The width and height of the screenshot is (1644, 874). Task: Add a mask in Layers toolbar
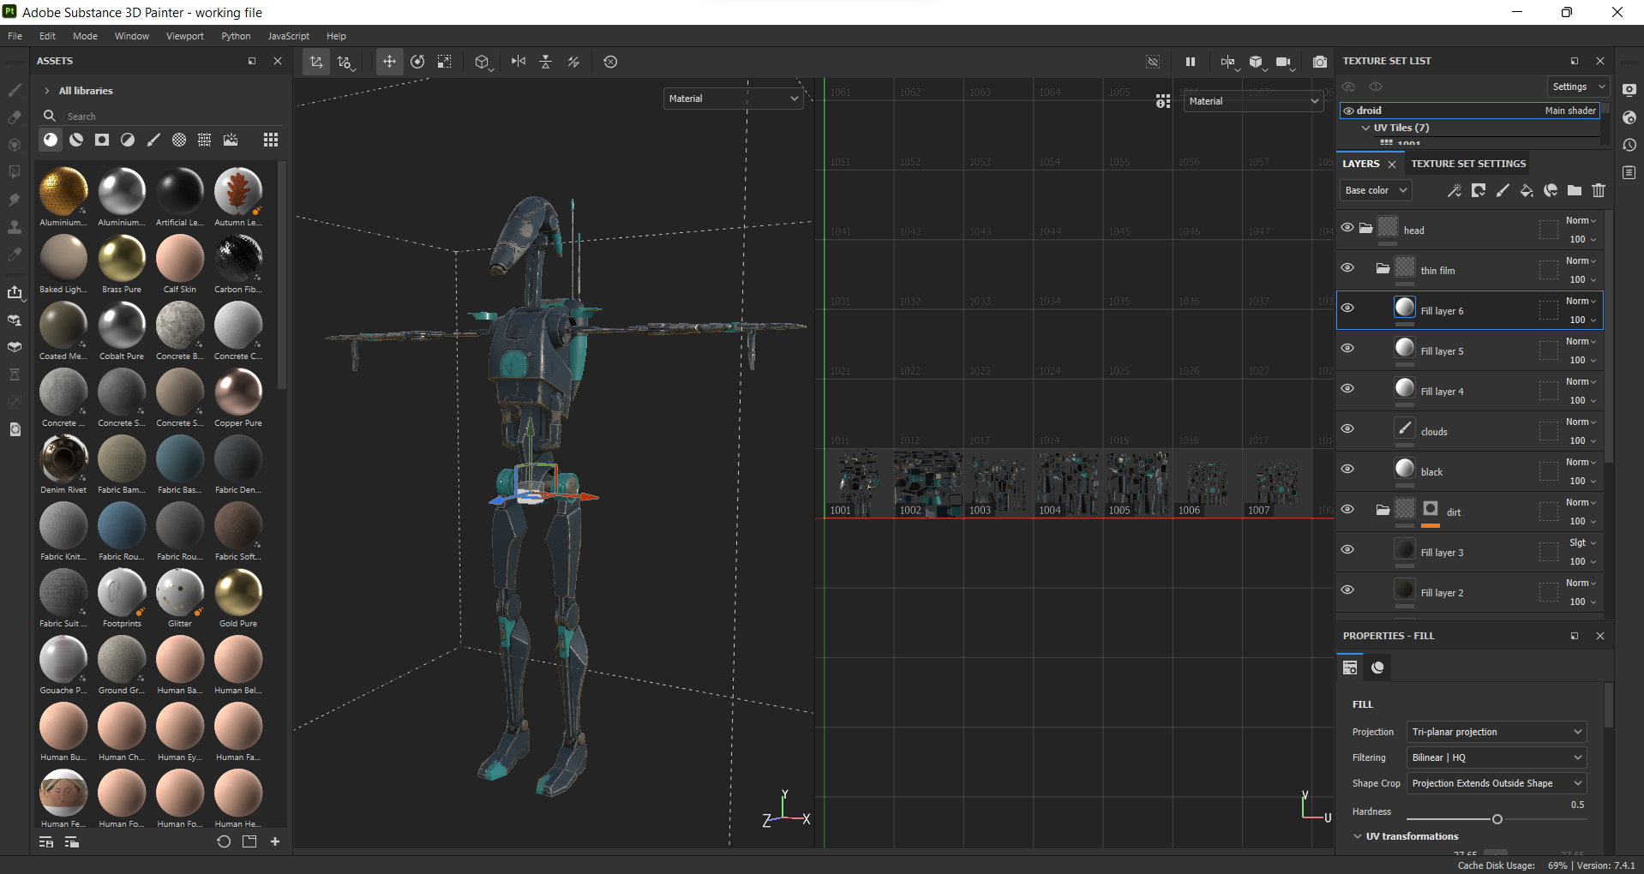click(1479, 190)
